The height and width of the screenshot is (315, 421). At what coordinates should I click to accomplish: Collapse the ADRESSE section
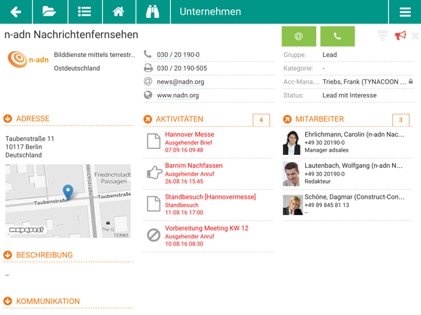7,118
